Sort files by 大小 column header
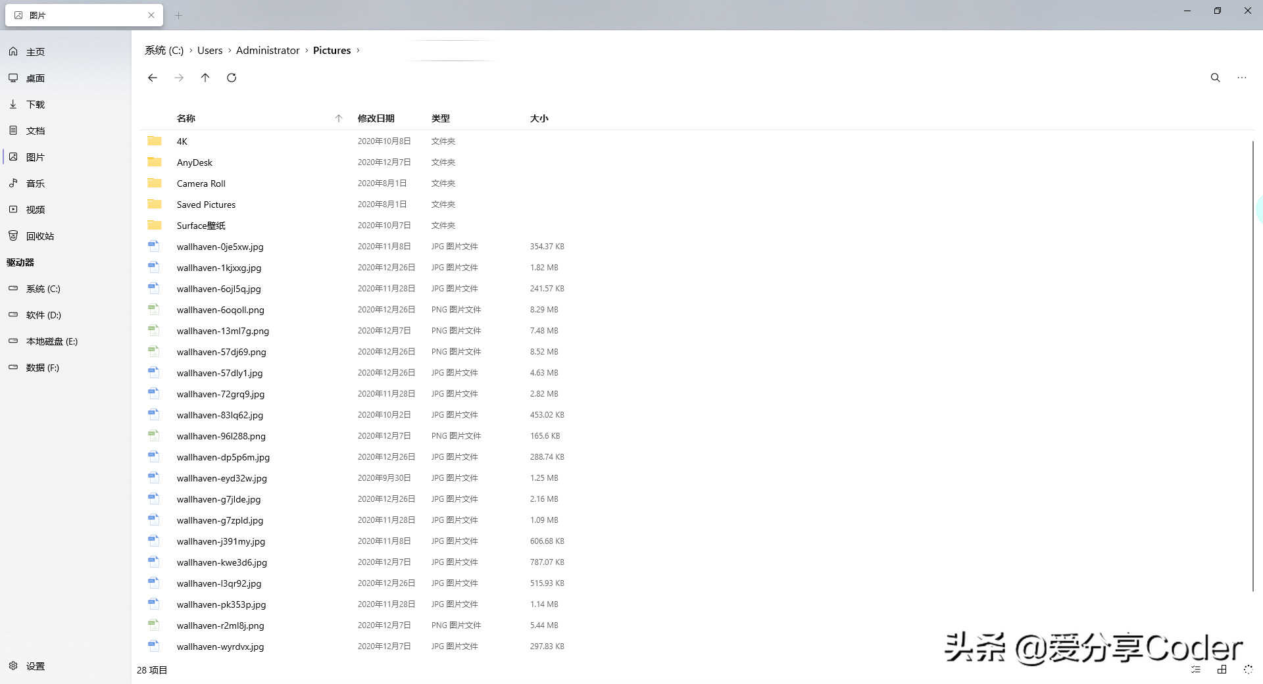1263x684 pixels. (x=539, y=118)
